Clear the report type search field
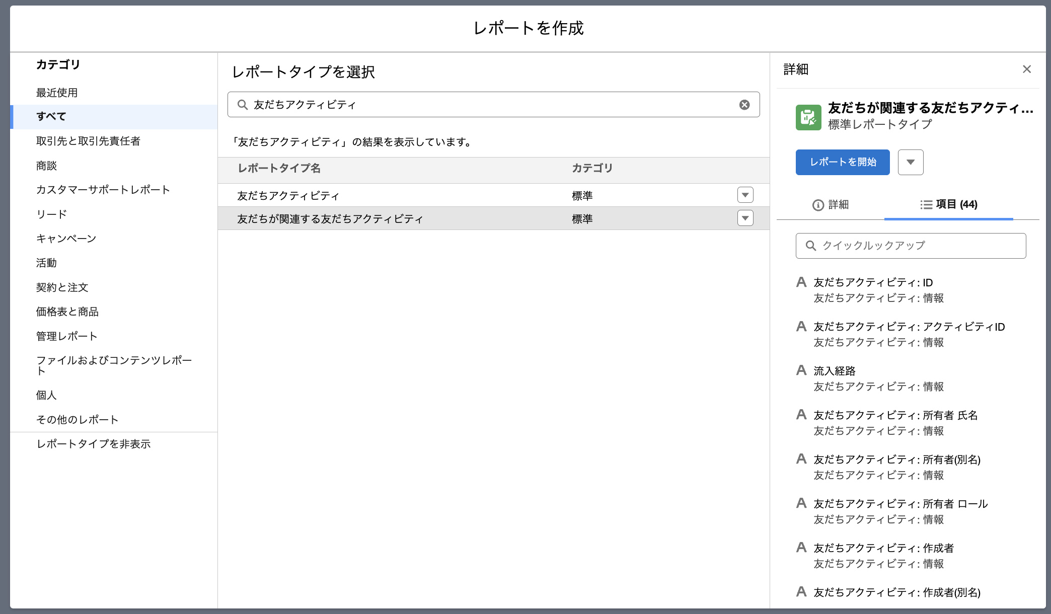 pyautogui.click(x=744, y=105)
